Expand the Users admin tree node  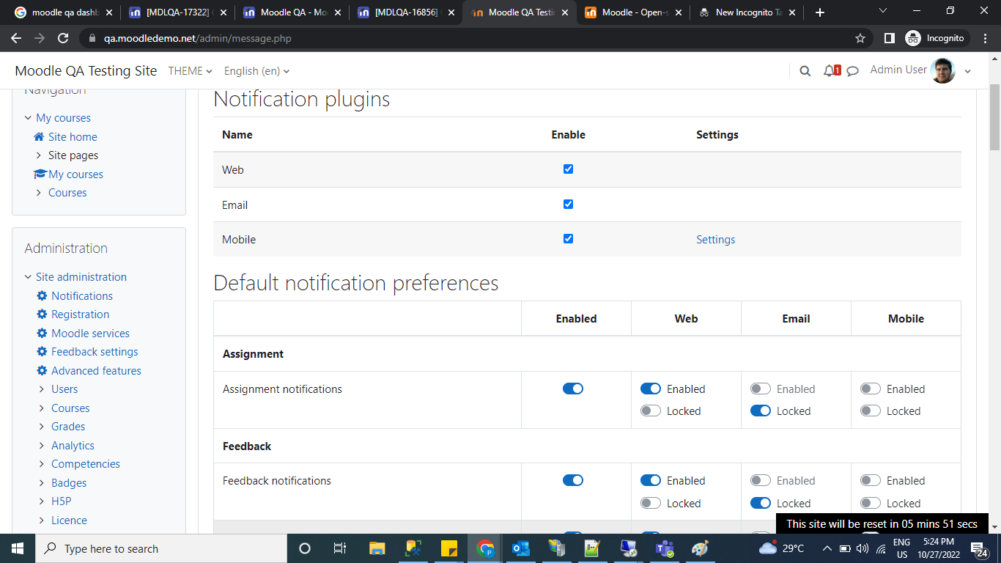pyautogui.click(x=41, y=389)
